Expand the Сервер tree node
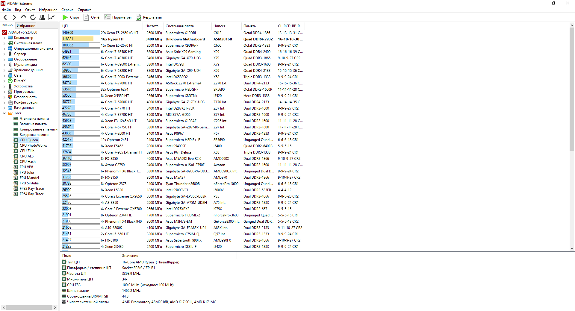The image size is (575, 311). tap(4, 54)
